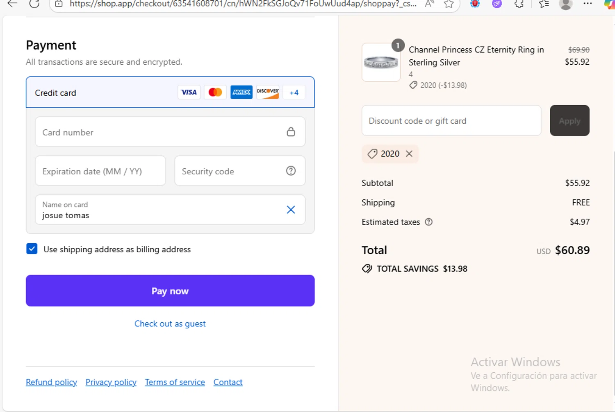The image size is (615, 412).
Task: Open the Privacy policy link
Action: pos(111,382)
